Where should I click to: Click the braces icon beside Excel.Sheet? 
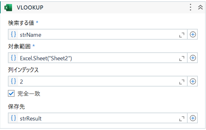click(13, 58)
